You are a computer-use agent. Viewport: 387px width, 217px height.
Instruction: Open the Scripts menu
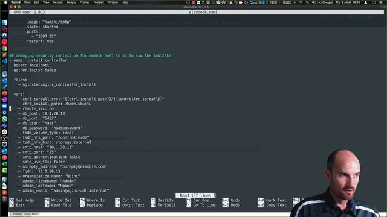point(71,2)
